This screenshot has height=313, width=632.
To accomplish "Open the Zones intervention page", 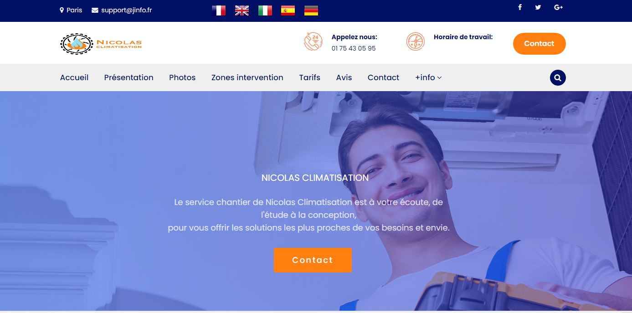I will (x=247, y=77).
